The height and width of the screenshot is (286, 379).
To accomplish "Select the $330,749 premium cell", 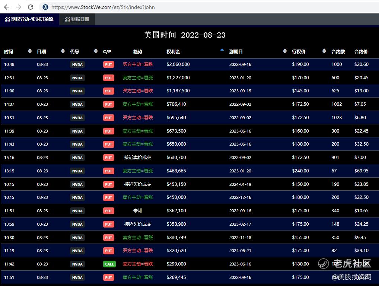I will [x=176, y=238].
